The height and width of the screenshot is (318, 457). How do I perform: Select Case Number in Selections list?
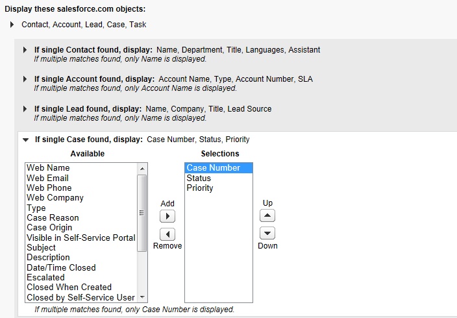213,168
